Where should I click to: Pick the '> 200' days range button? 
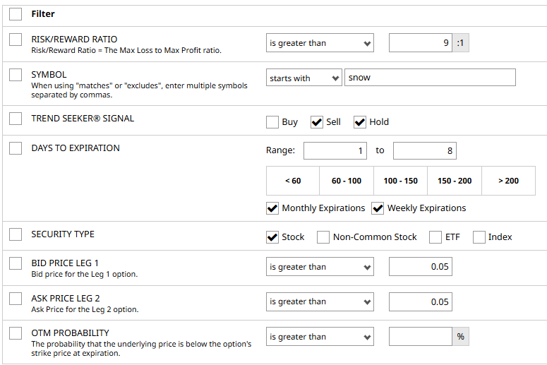tap(508, 181)
